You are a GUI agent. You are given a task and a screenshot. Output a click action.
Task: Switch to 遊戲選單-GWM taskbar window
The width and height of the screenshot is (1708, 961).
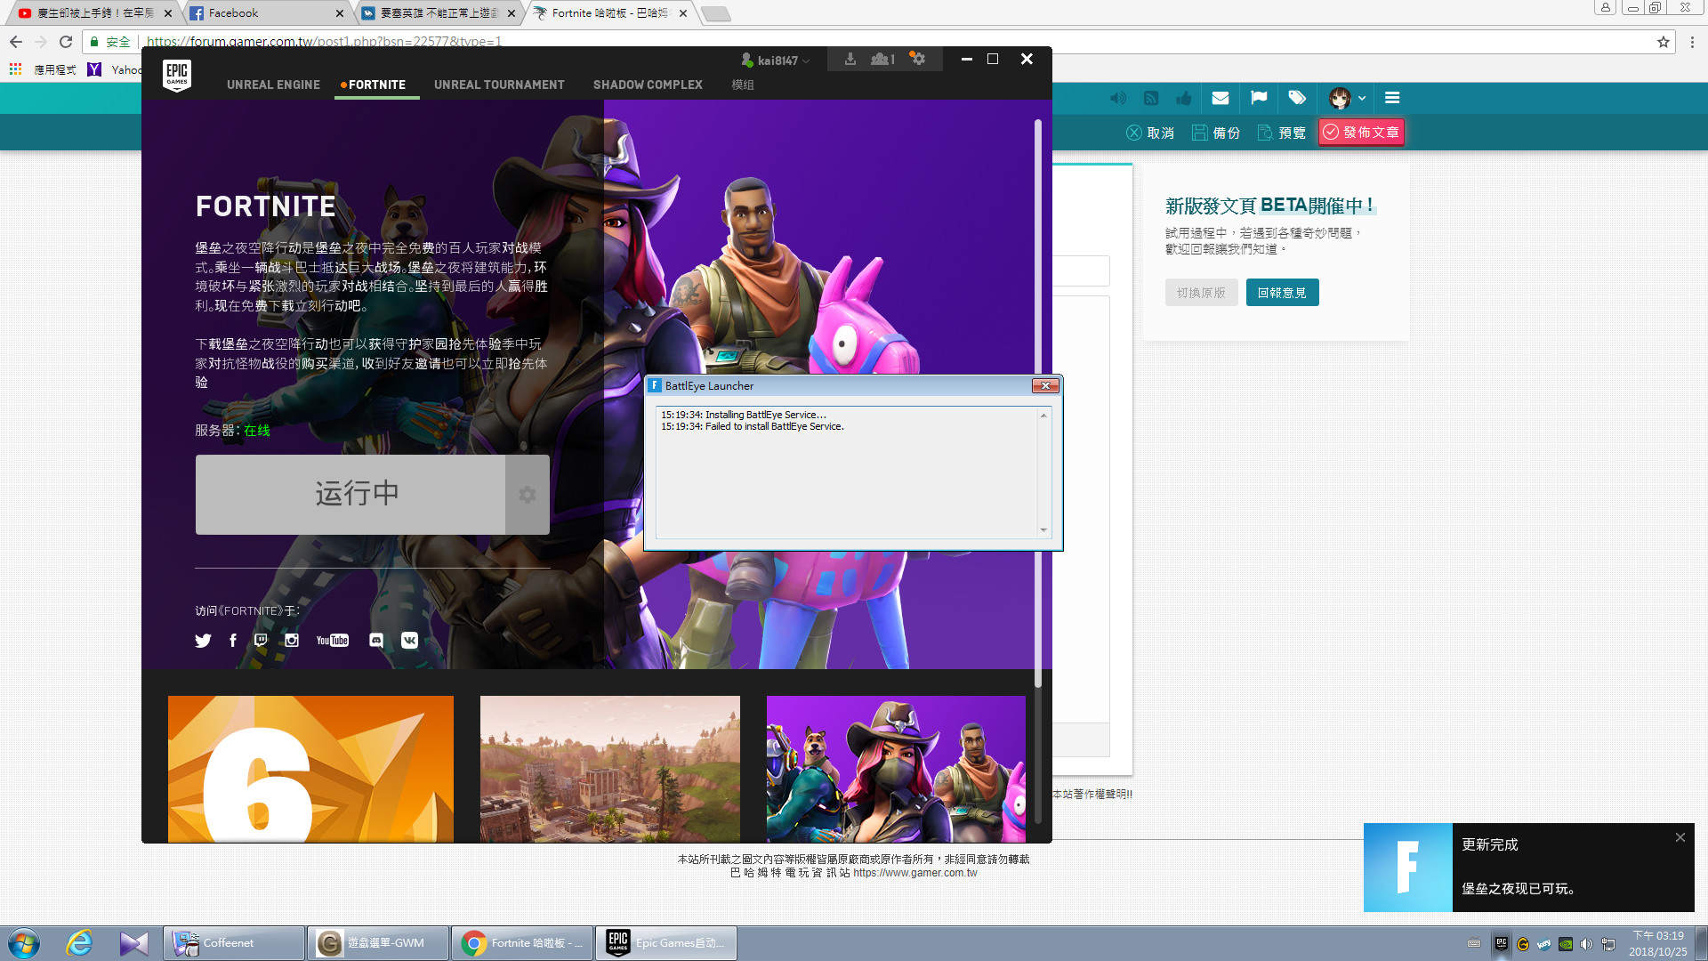[x=377, y=943]
